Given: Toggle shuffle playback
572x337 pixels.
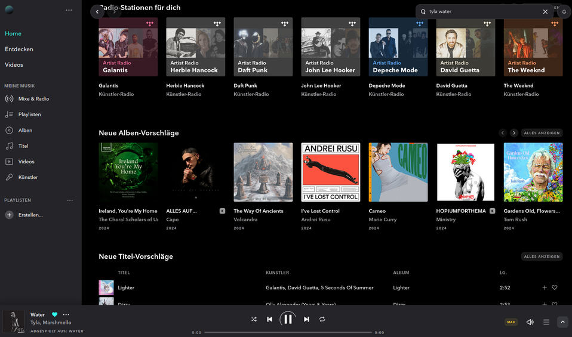Looking at the screenshot, I should [254, 319].
